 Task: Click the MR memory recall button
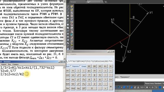(x=95, y=66)
